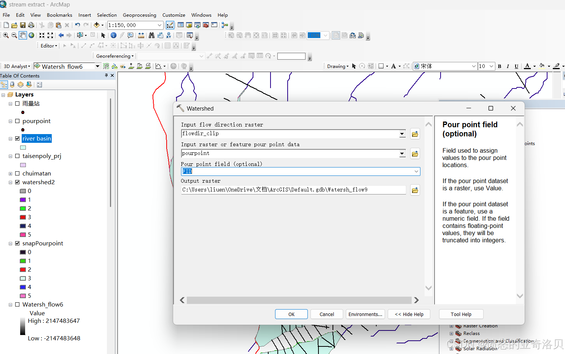565x354 pixels.
Task: Open the Input flow direction raster dropdown
Action: [x=402, y=134]
